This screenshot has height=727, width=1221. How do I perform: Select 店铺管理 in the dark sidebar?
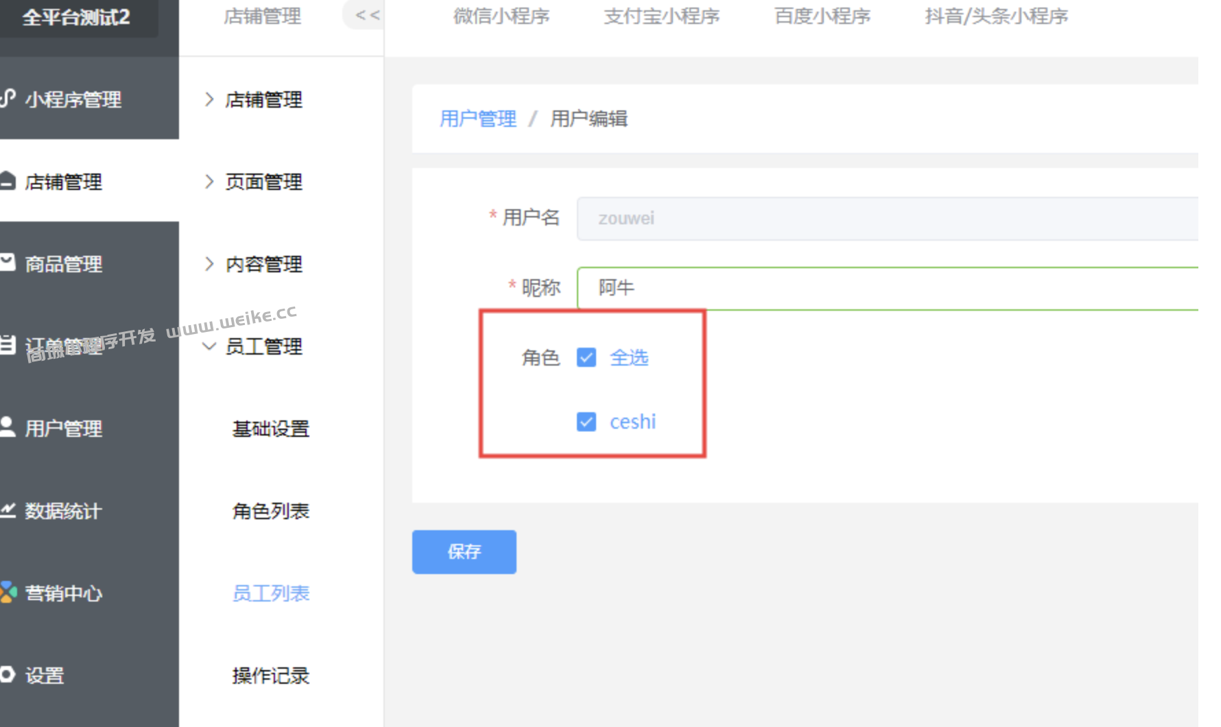[x=64, y=182]
